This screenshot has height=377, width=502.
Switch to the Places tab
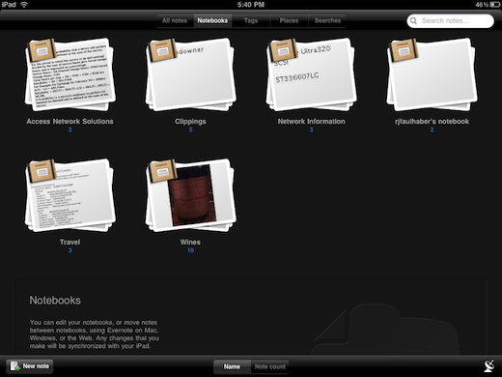coord(289,20)
